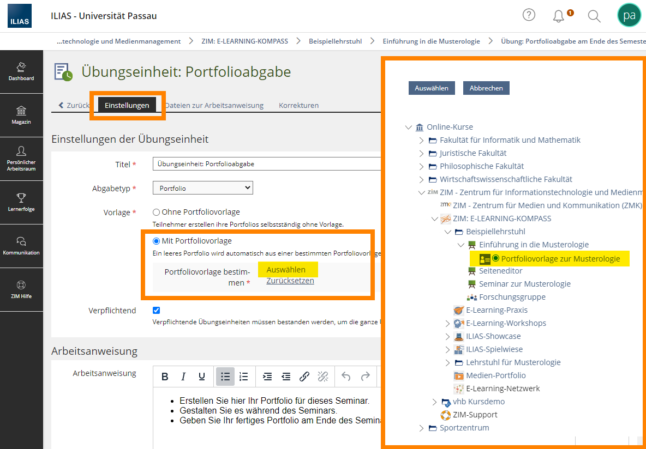Open E-Learning-Netzwerk tree item
Image resolution: width=646 pixels, height=449 pixels.
pos(503,389)
